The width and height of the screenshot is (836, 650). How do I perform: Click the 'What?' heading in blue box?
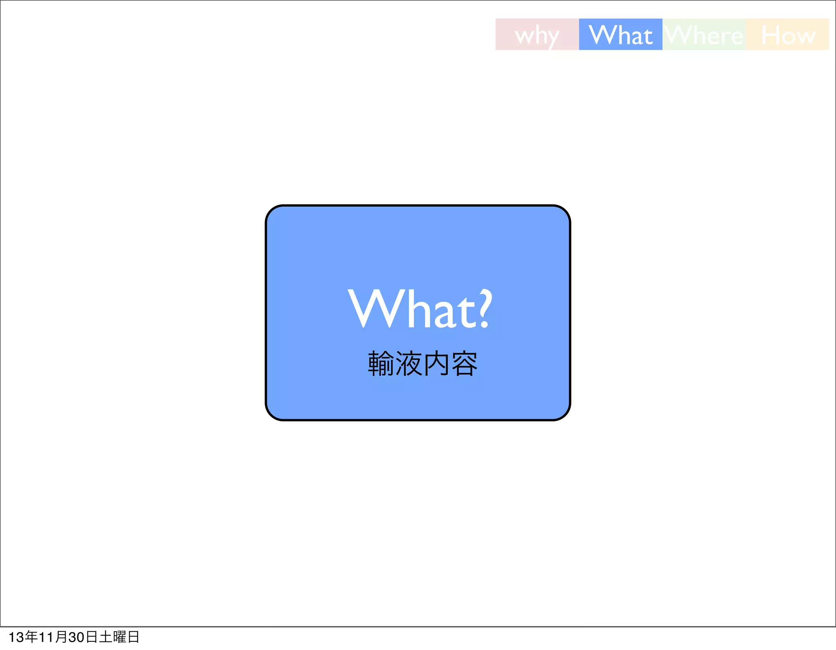(420, 308)
